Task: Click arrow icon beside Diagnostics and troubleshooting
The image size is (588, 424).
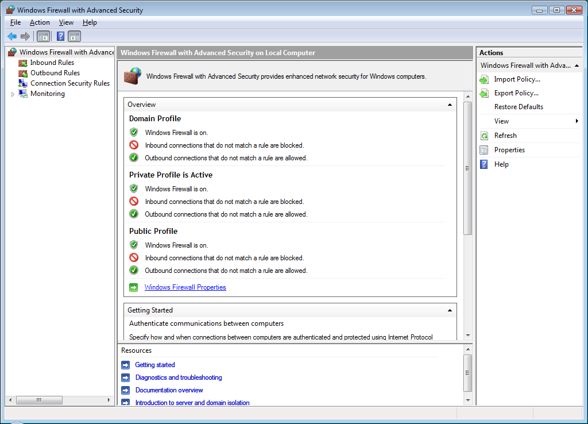Action: [x=126, y=377]
